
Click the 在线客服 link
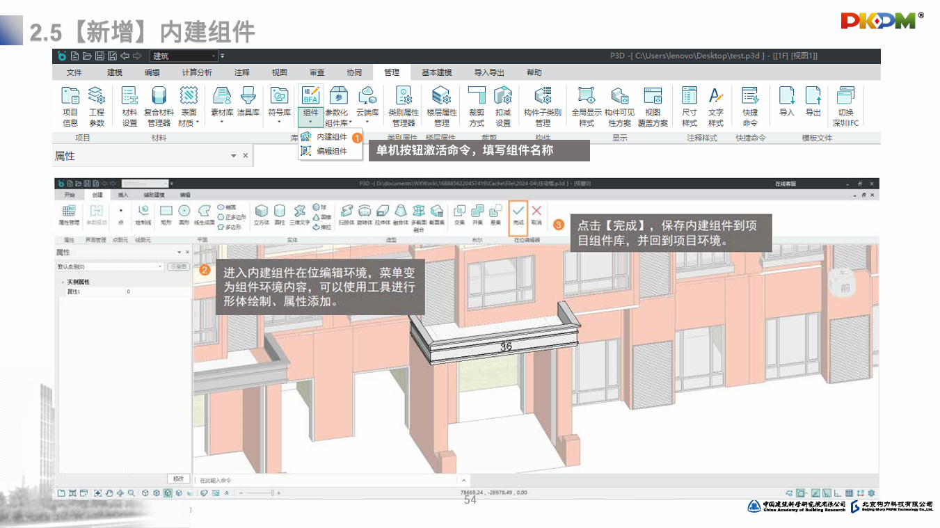tap(786, 184)
